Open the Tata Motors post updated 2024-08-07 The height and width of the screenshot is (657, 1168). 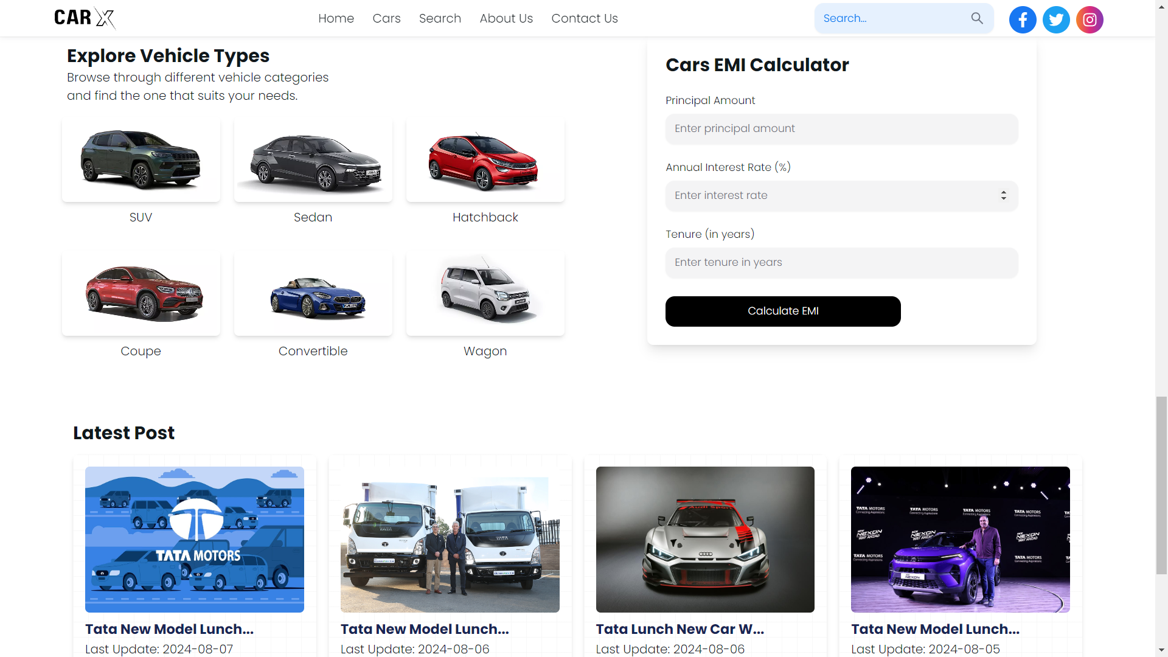pos(194,540)
